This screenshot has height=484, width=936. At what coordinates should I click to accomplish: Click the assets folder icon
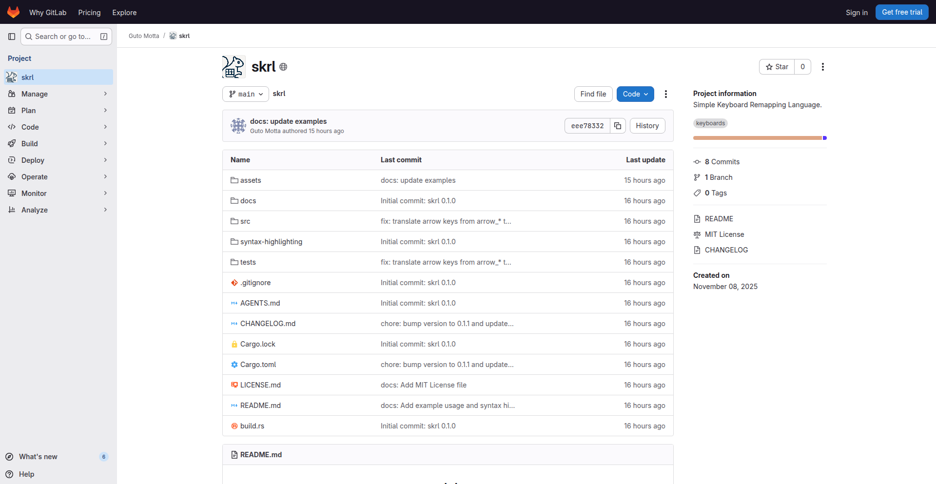coord(234,180)
